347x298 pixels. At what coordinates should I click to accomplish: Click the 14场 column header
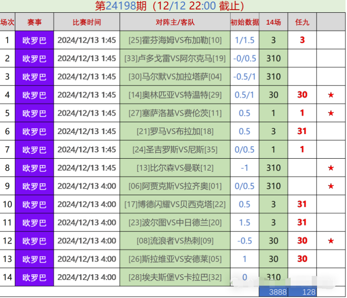point(273,22)
